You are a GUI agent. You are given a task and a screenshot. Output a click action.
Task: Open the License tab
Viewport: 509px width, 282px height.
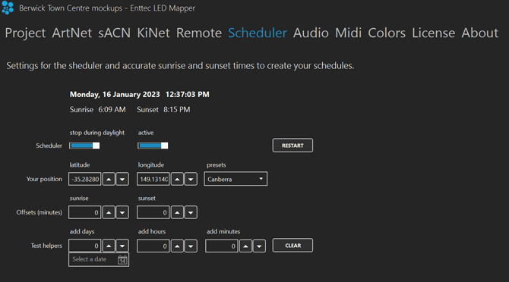point(433,33)
